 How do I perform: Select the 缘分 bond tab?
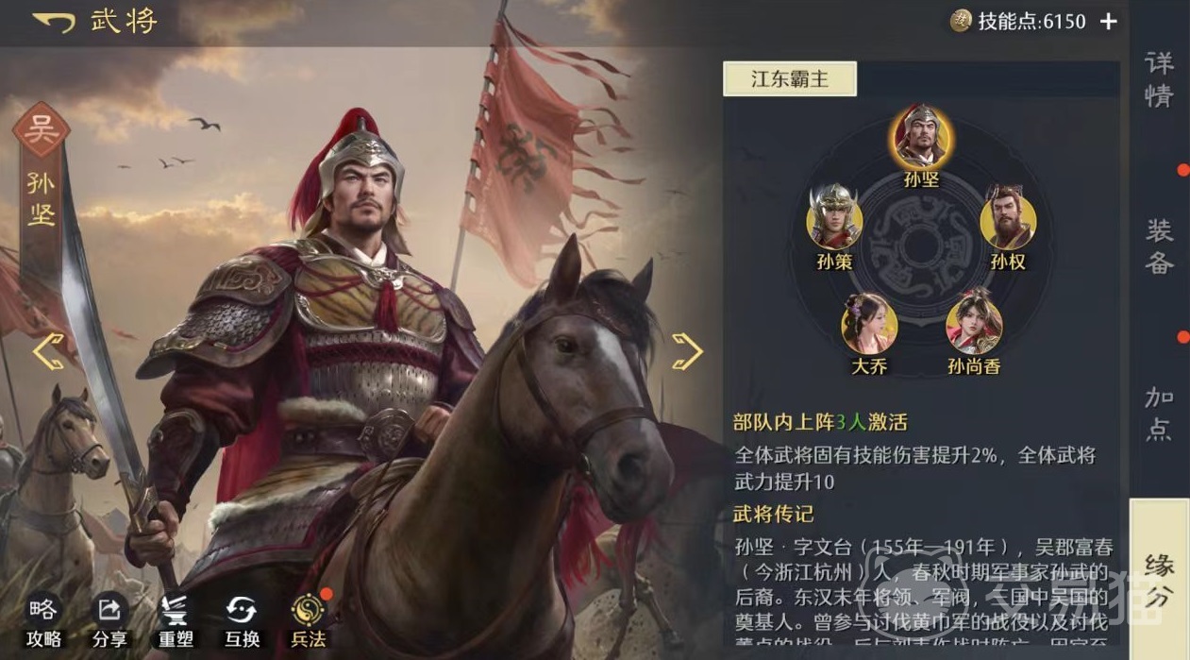[1159, 579]
